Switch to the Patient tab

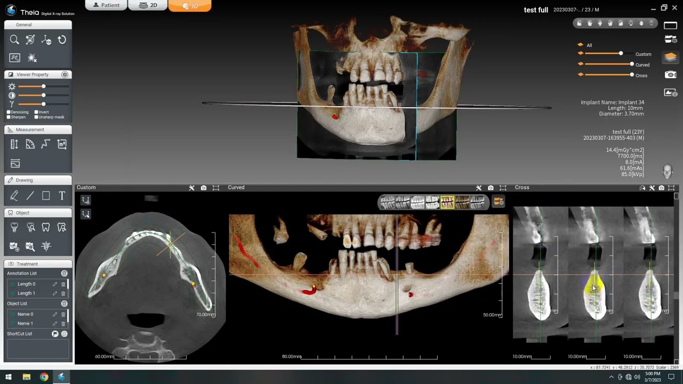click(x=106, y=5)
